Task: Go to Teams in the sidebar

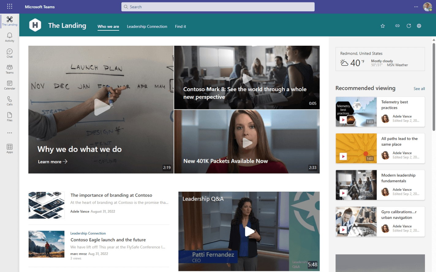Action: (9, 69)
